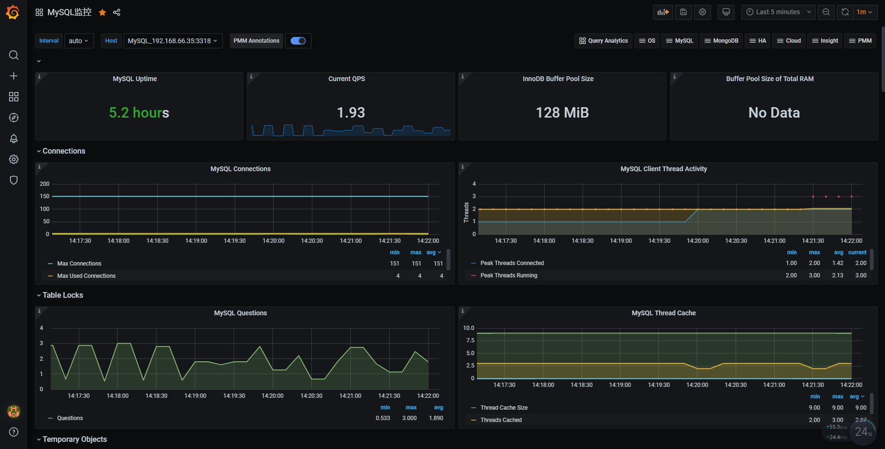Save the dashboard with the disk icon
This screenshot has height=449, width=885.
(x=684, y=12)
